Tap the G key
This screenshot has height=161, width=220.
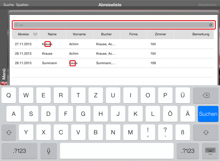83,114
